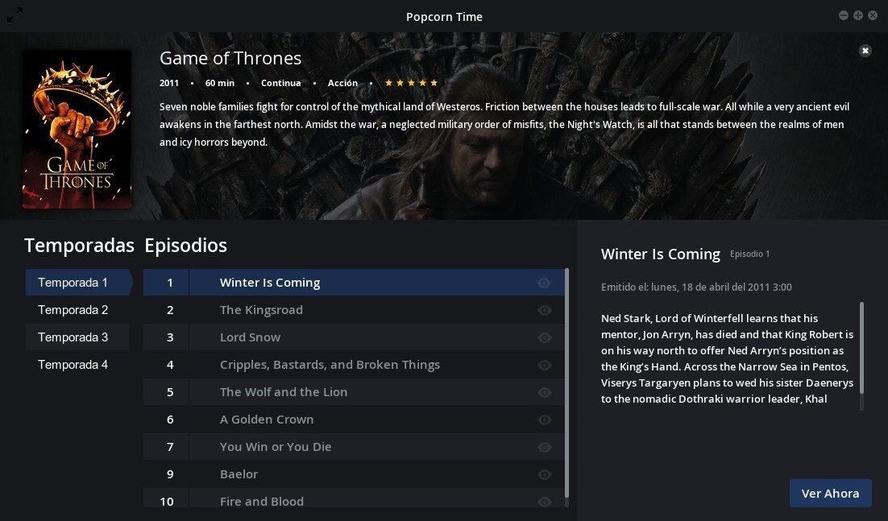Mark A Golden Crown as watched

pyautogui.click(x=544, y=419)
